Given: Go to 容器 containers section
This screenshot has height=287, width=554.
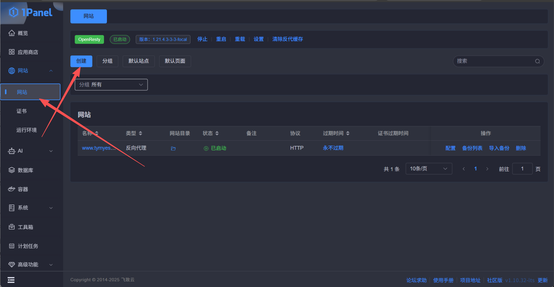Looking at the screenshot, I should (23, 189).
